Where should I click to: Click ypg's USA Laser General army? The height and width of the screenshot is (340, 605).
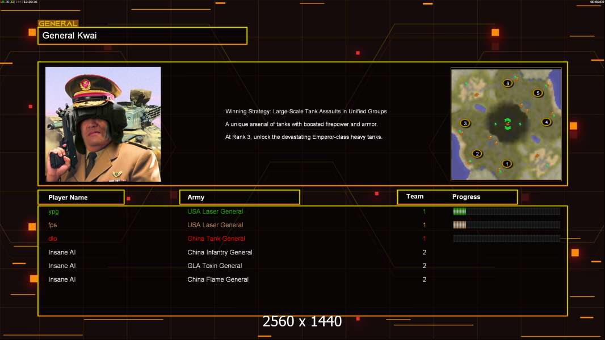click(215, 211)
